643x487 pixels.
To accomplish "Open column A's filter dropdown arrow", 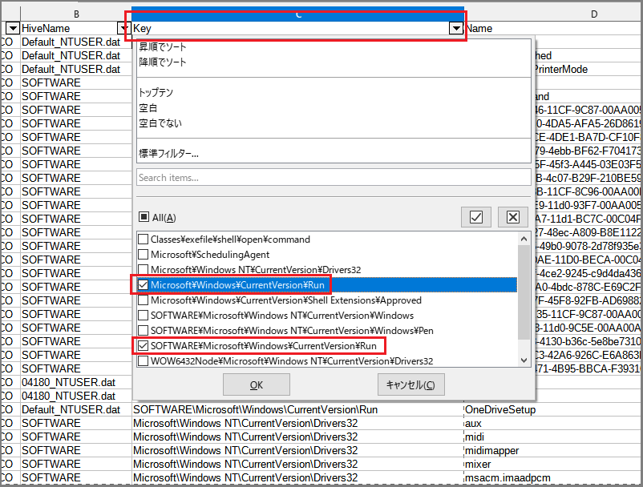I will (13, 28).
